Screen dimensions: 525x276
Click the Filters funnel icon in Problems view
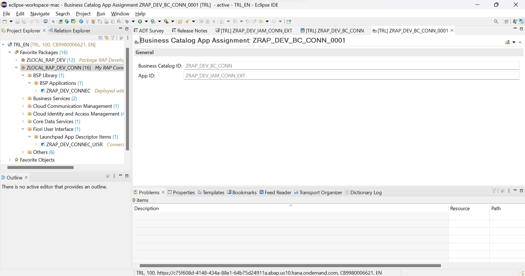coord(494,191)
